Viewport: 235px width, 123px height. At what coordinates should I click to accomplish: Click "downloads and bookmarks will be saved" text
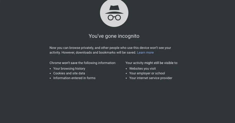coord(106,52)
